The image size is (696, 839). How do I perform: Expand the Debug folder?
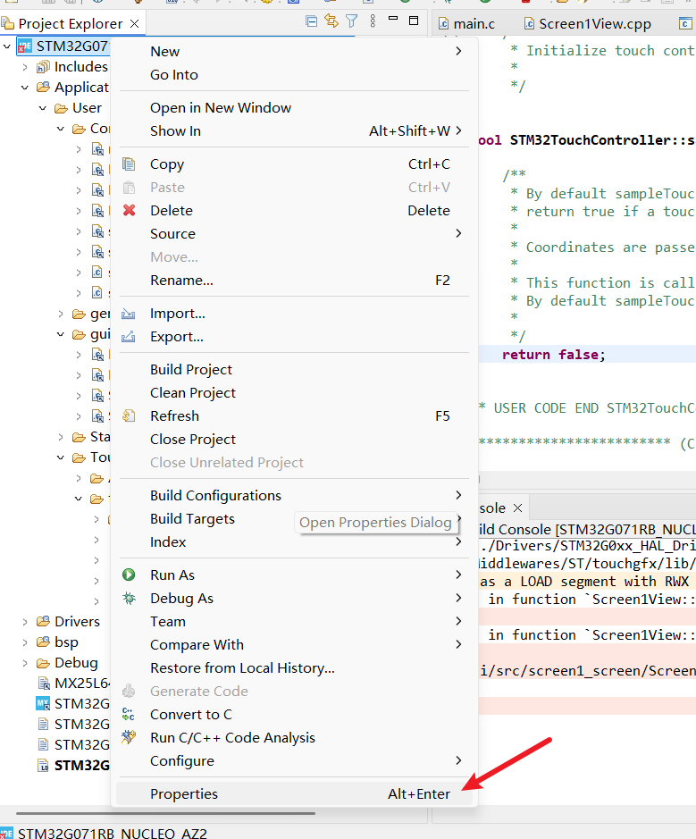click(x=25, y=663)
